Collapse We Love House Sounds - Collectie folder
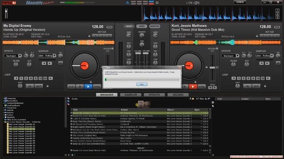 pyautogui.click(x=4, y=122)
